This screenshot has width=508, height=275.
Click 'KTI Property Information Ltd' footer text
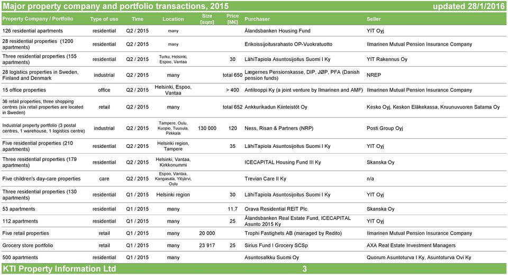59,269
